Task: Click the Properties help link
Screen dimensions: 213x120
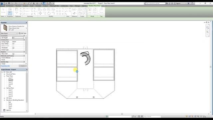Action: 5,66
